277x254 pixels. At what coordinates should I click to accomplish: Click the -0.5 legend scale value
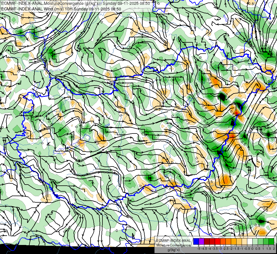click(247, 249)
